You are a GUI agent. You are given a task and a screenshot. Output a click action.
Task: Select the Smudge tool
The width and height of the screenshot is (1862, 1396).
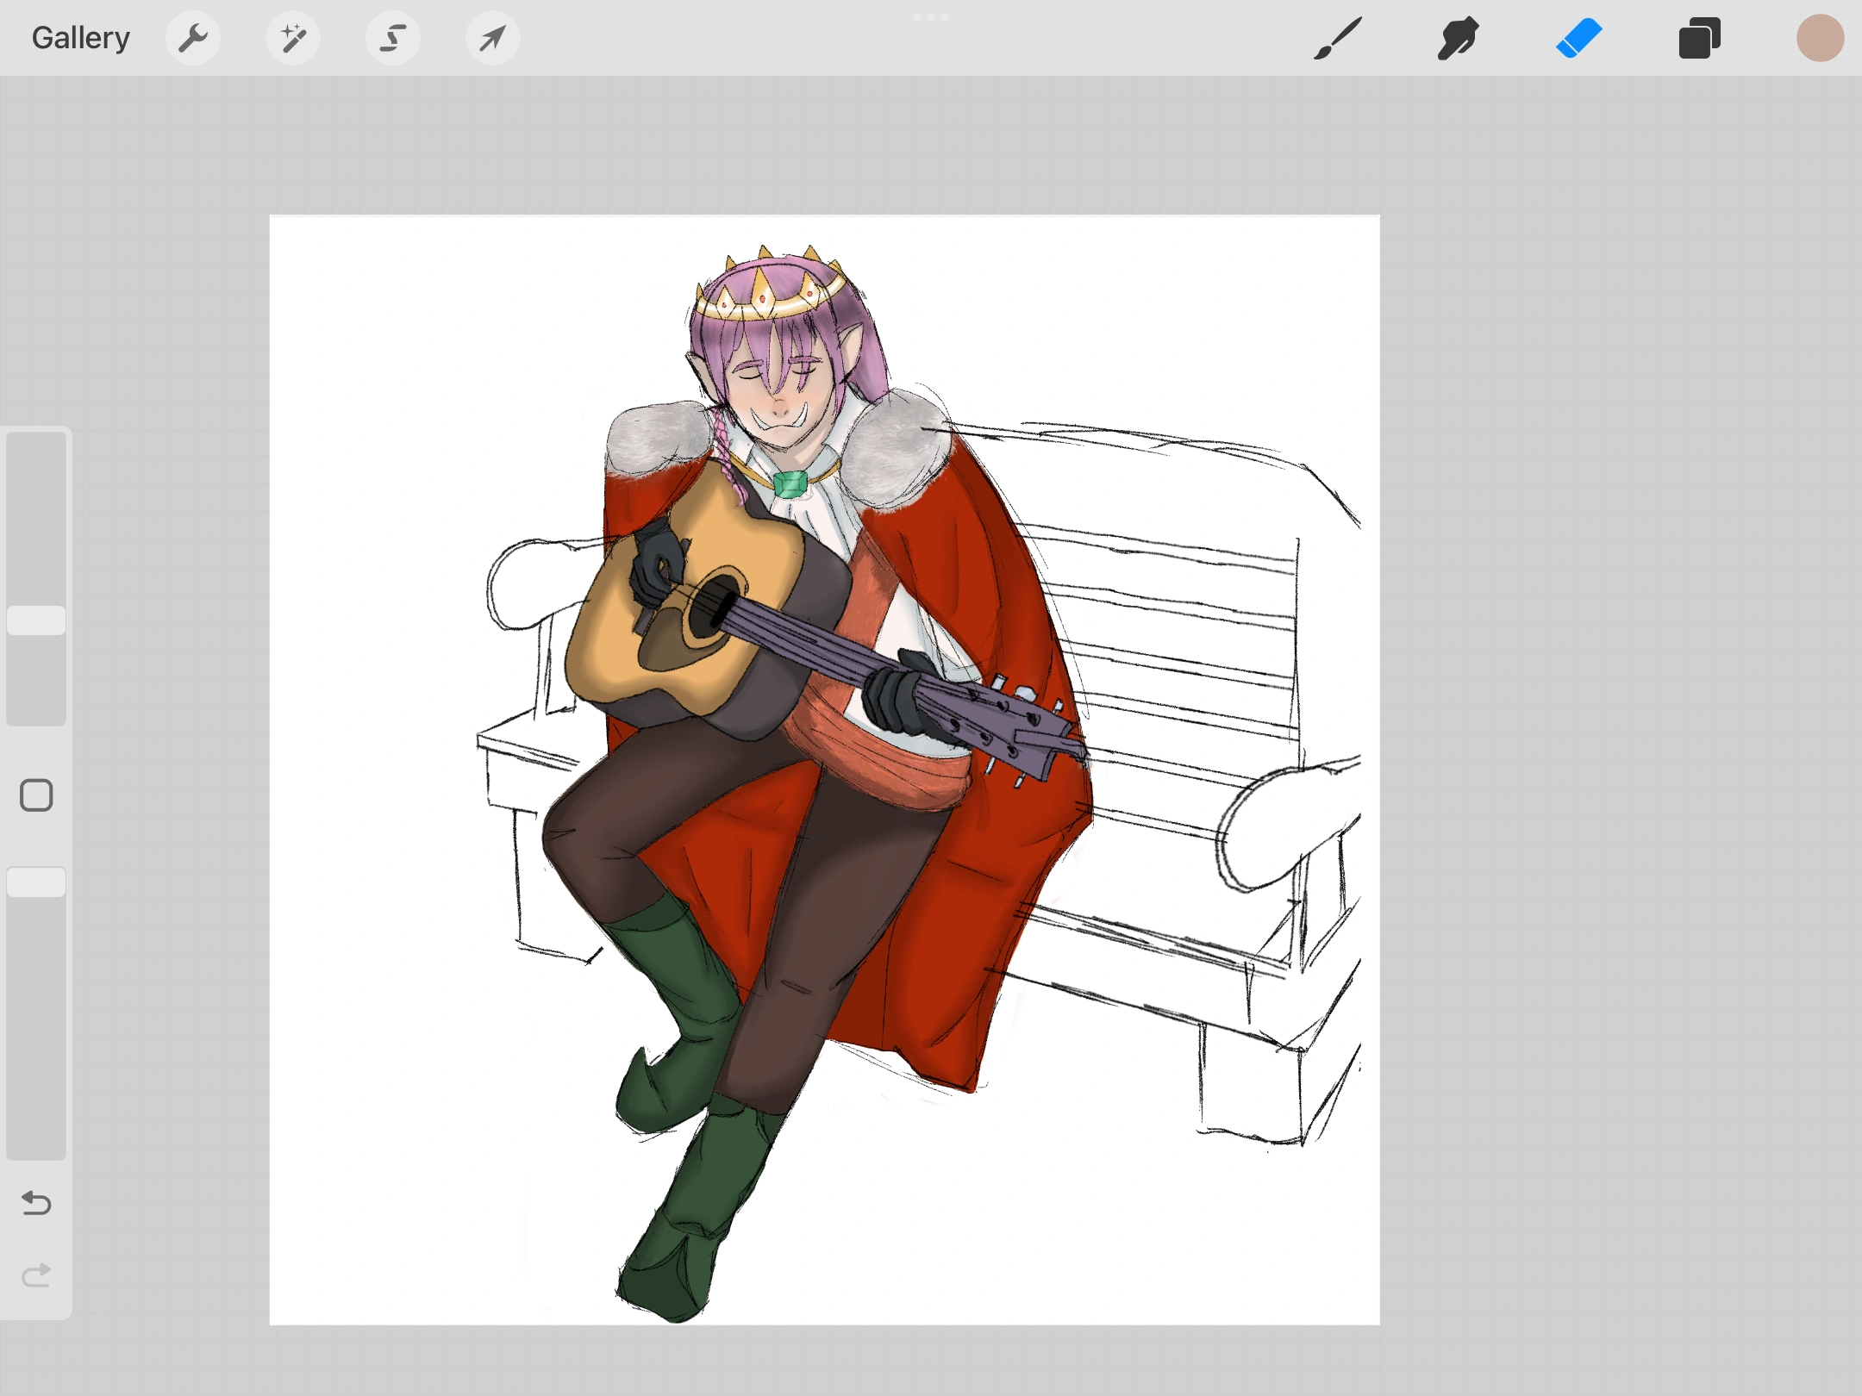coord(1459,37)
